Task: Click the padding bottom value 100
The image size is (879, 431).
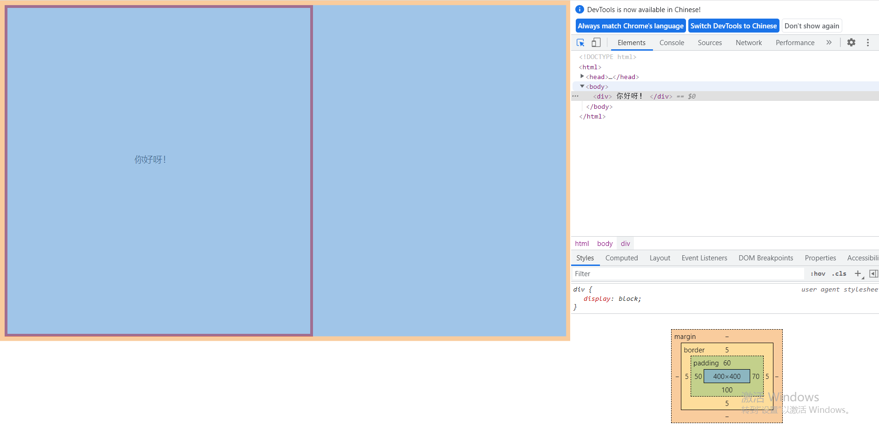Action: coord(727,390)
